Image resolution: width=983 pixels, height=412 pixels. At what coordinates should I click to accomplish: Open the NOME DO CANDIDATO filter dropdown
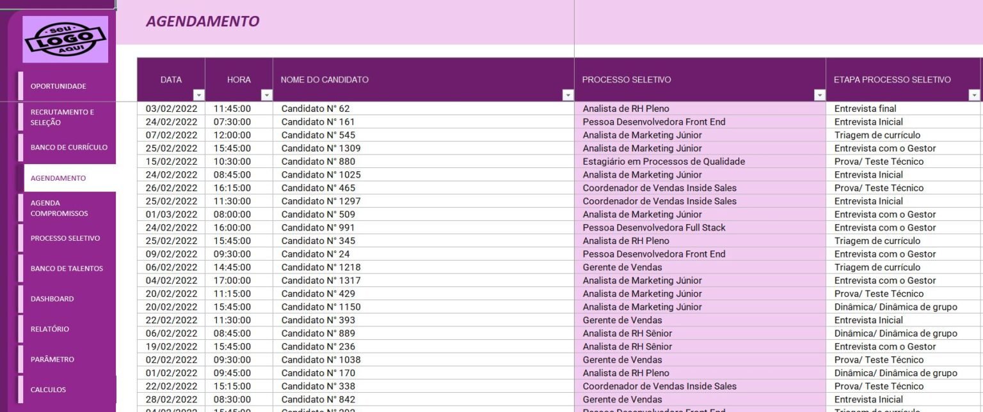coord(568,95)
